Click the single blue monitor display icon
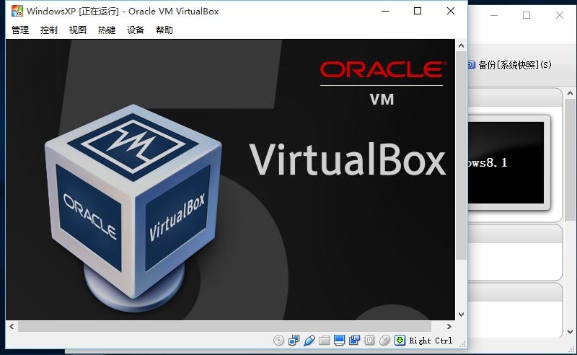The width and height of the screenshot is (577, 355). pyautogui.click(x=340, y=341)
